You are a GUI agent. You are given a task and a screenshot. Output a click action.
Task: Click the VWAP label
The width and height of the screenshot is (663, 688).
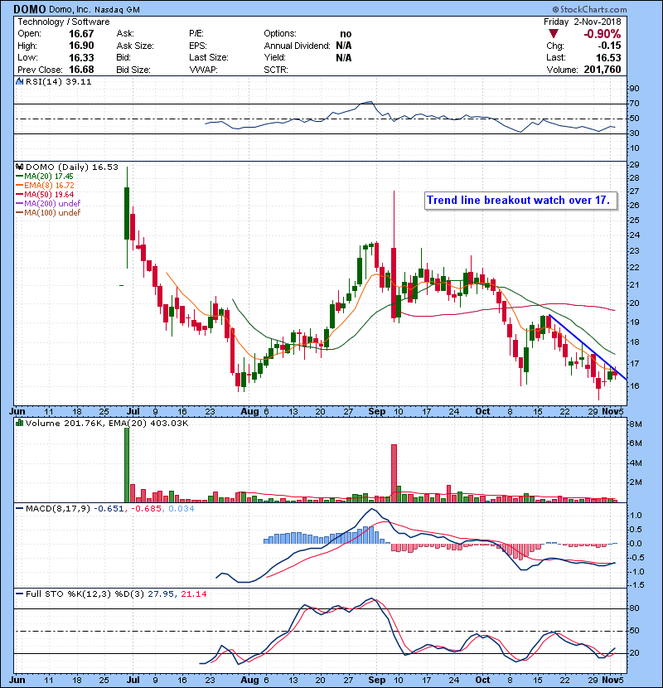point(203,70)
